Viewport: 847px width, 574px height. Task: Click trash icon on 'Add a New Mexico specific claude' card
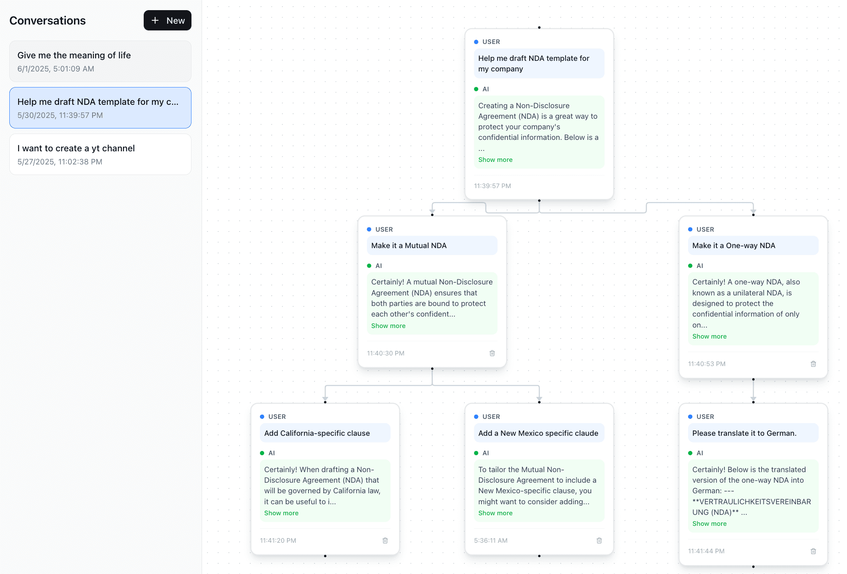pos(599,540)
